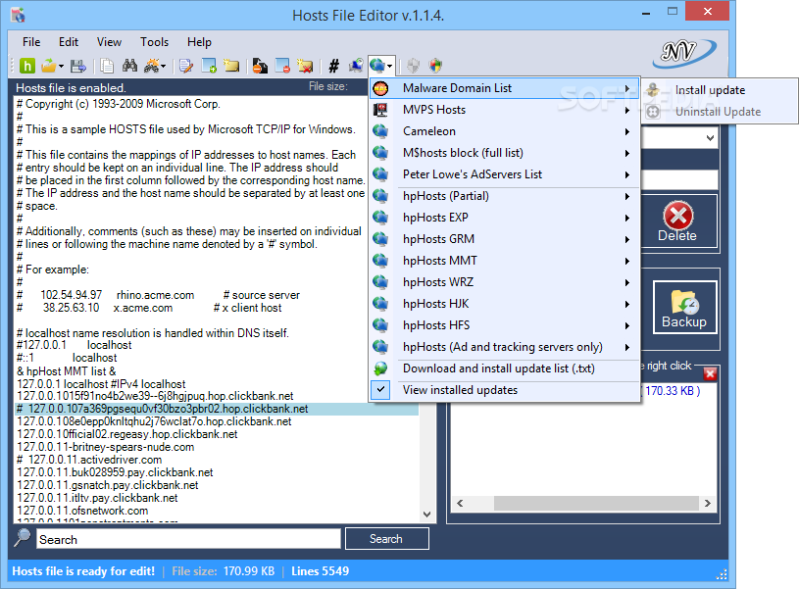The height and width of the screenshot is (589, 799).
Task: Click the 'Lines 5549' status bar entry
Action: tap(320, 571)
